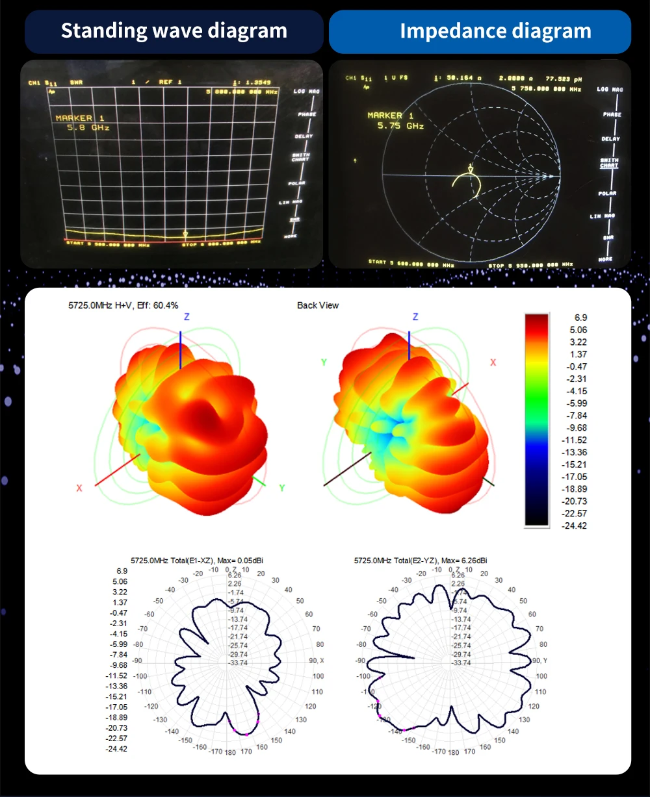
Task: Click the red X axis label in front view
Action: (x=79, y=488)
